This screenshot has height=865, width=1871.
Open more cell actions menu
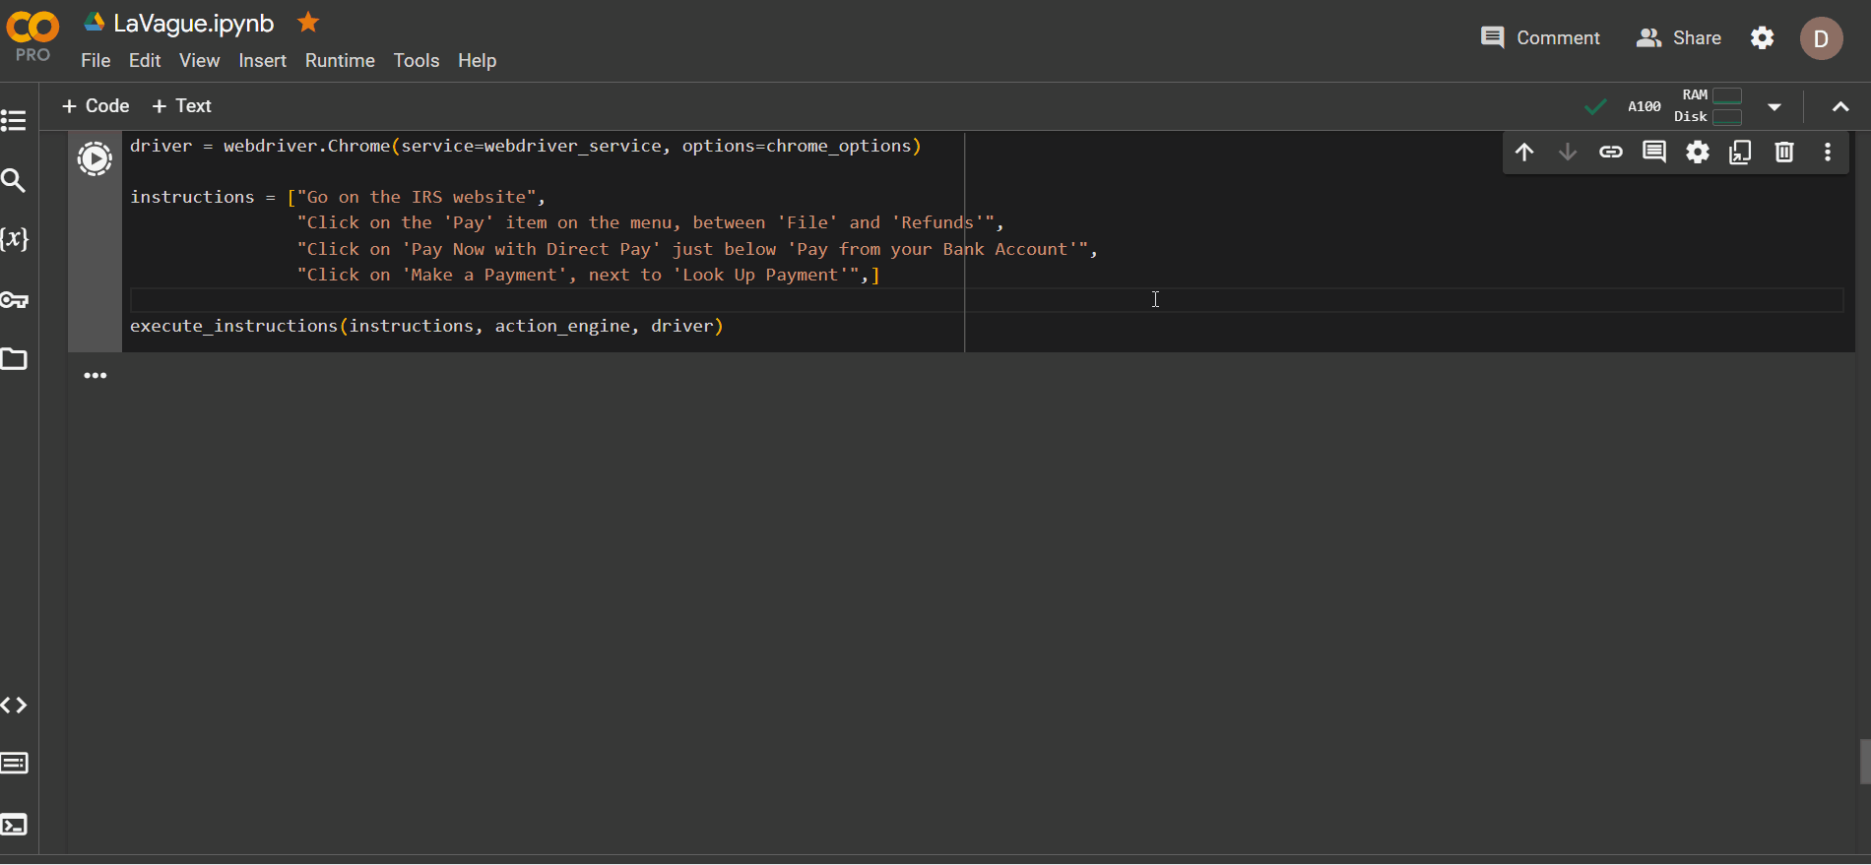(1828, 152)
